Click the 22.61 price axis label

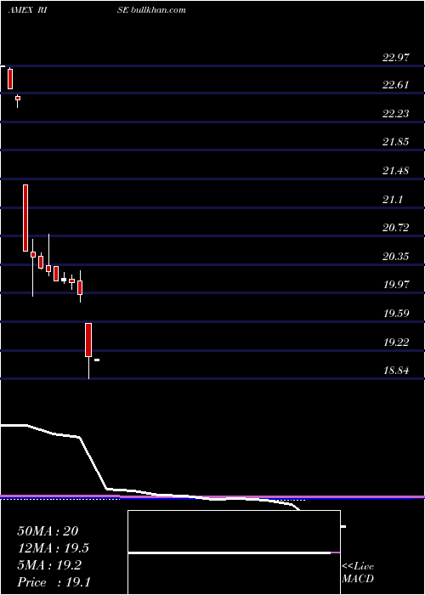click(396, 85)
